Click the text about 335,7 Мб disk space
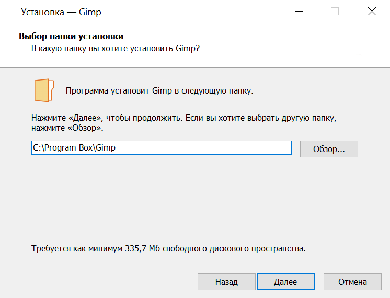 [168, 248]
